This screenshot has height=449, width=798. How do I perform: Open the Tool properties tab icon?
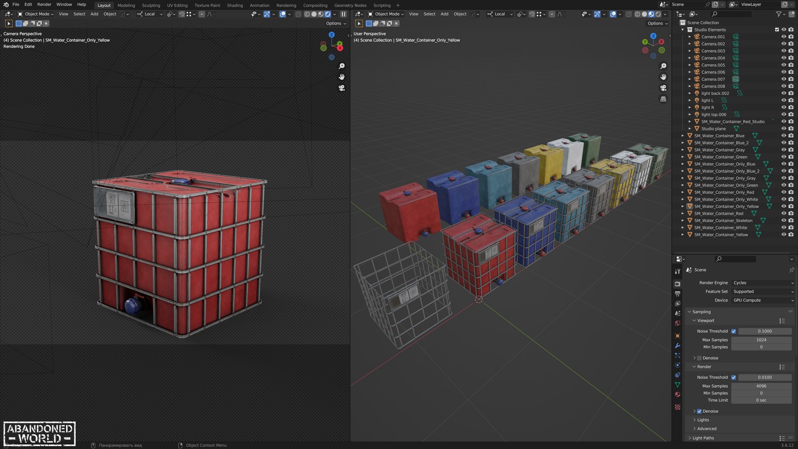coord(677,271)
